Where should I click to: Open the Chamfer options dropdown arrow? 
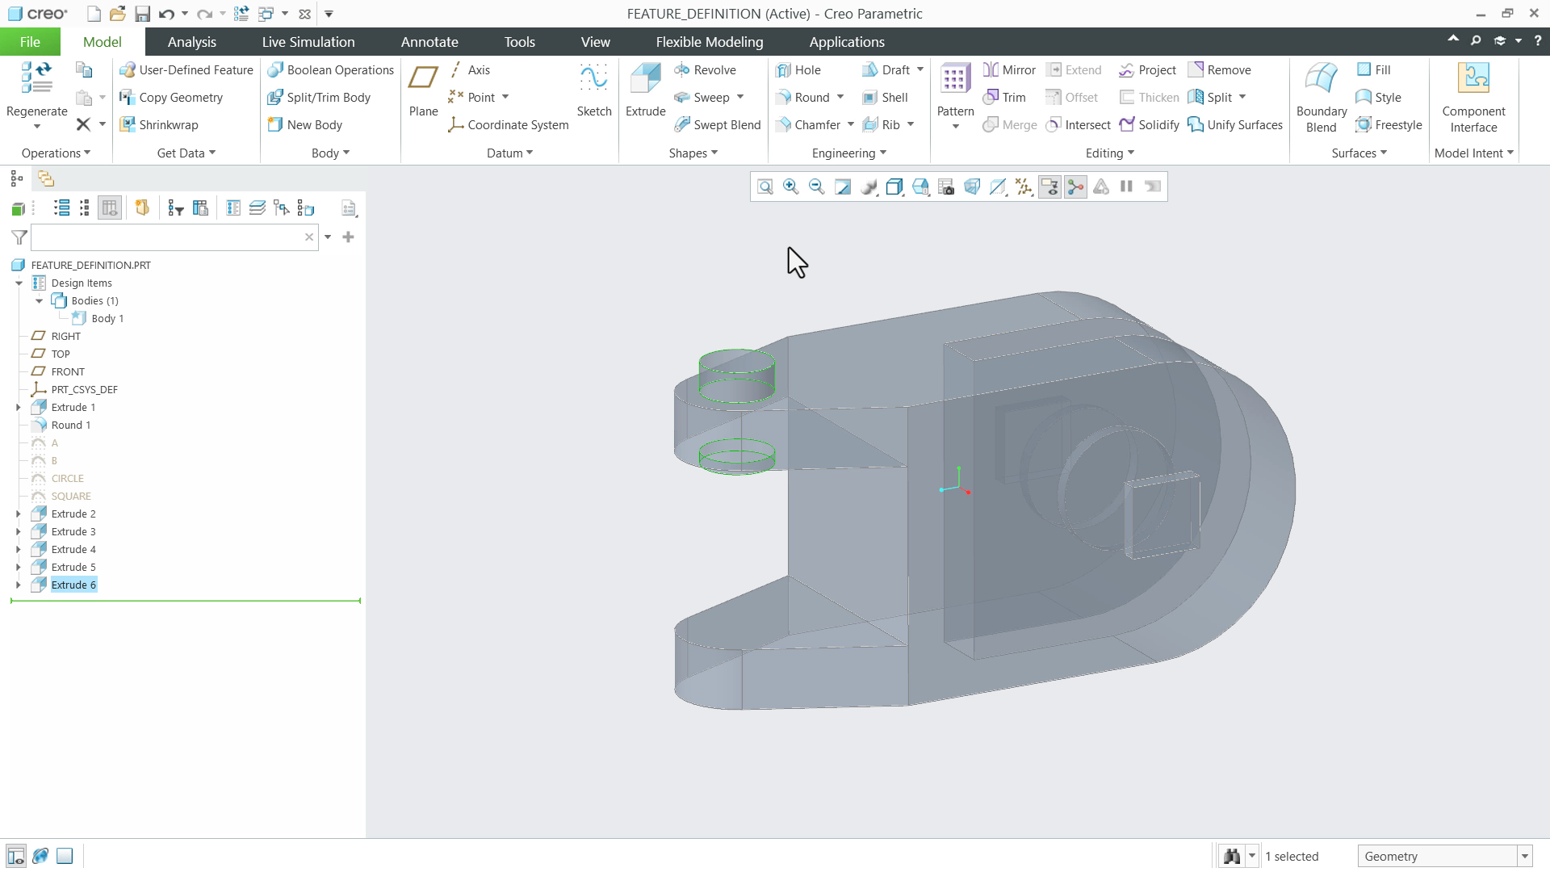(851, 125)
